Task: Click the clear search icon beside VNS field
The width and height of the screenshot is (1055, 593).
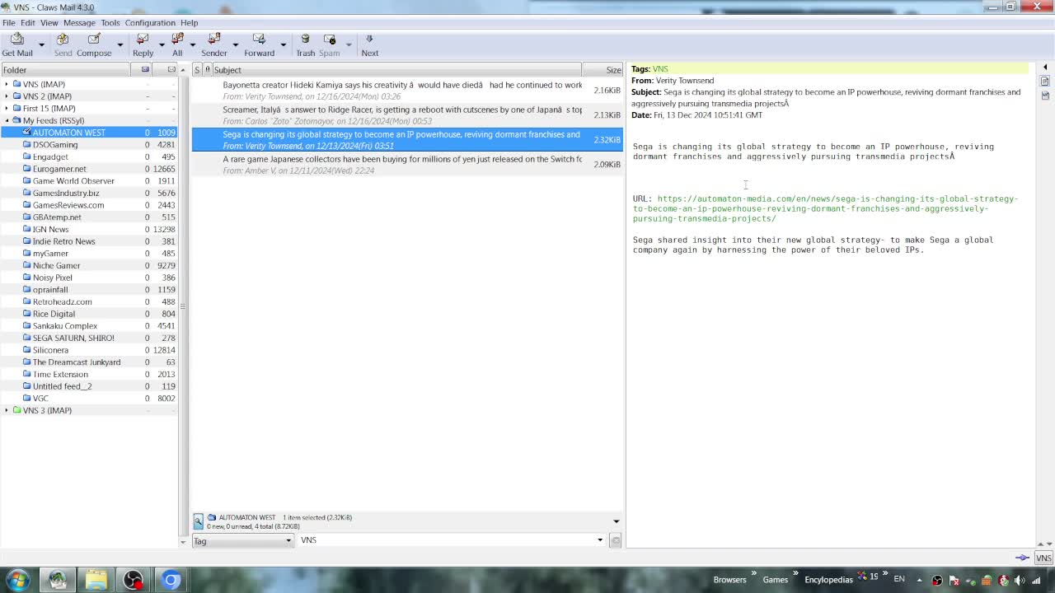Action: 616,540
